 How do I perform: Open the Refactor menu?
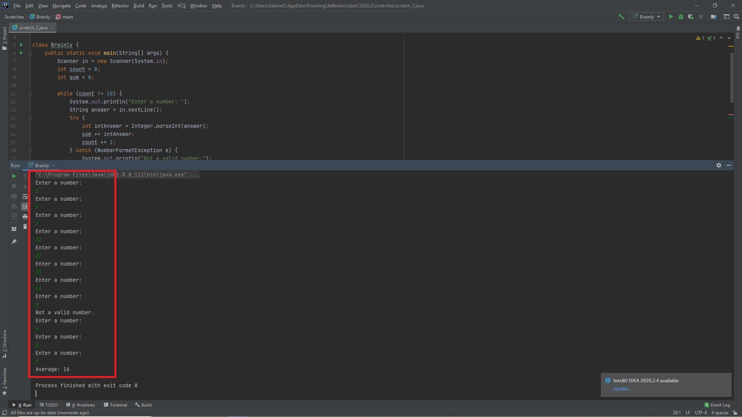(120, 6)
